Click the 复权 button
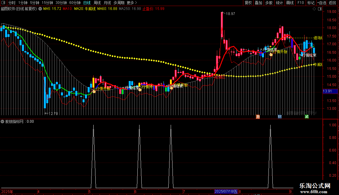 coord(248,3)
